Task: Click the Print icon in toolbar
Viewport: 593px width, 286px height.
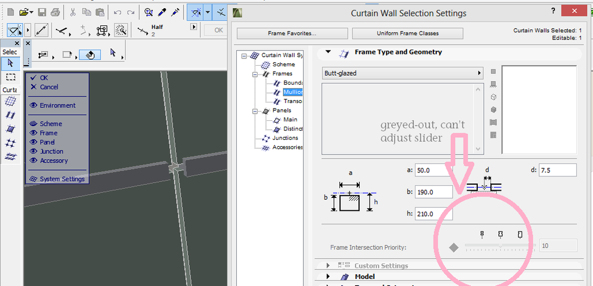Action: tap(55, 12)
